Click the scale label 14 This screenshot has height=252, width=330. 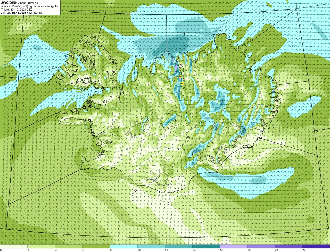[x=194, y=250]
